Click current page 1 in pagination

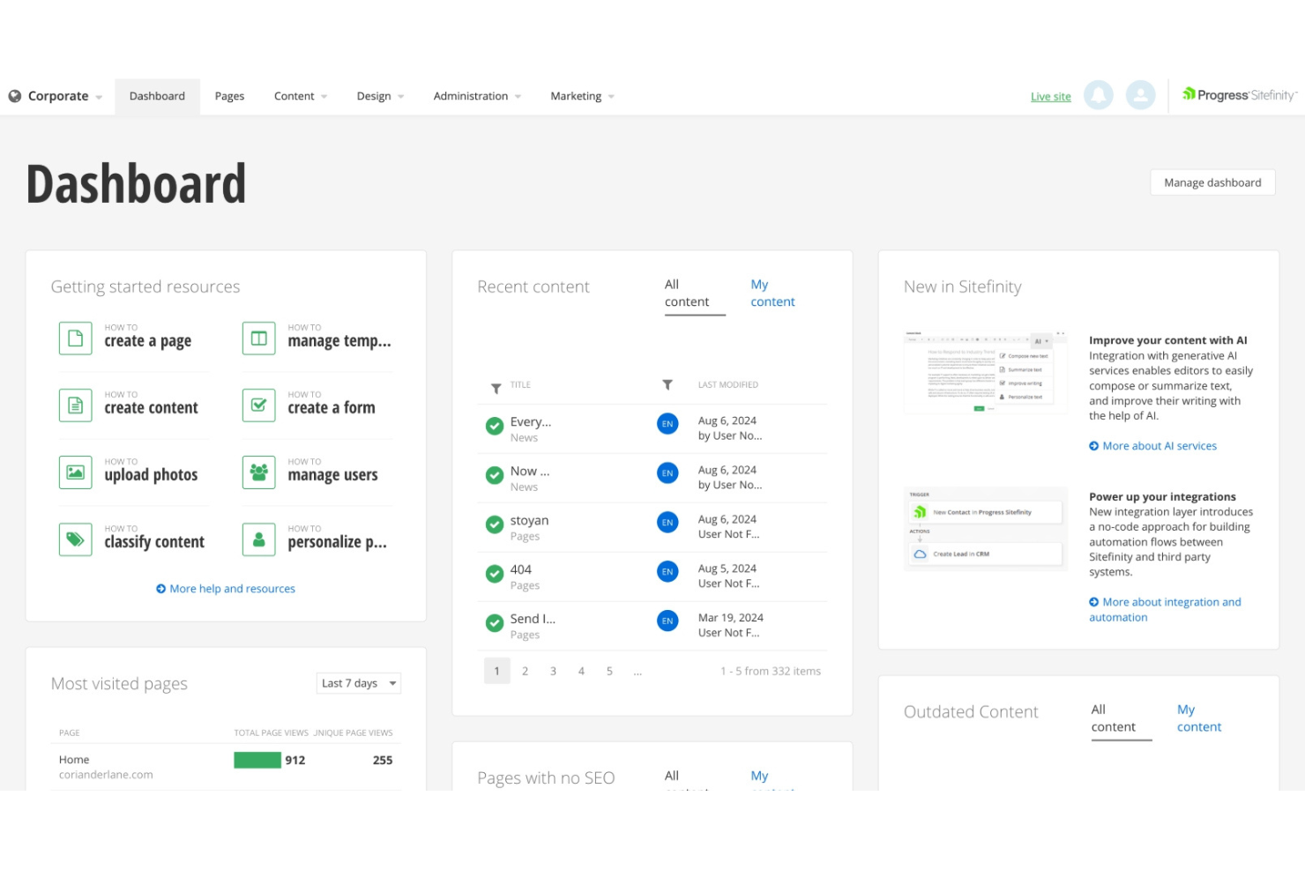point(497,672)
